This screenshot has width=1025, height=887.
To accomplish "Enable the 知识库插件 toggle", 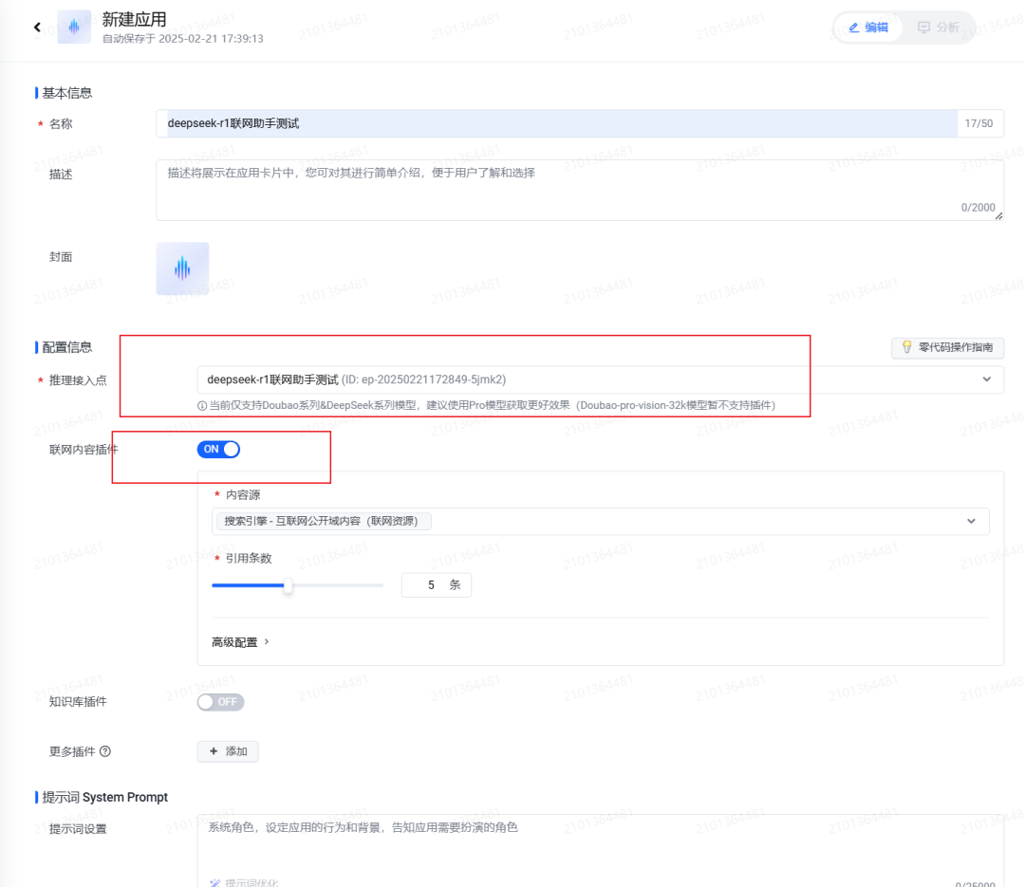I will click(220, 702).
